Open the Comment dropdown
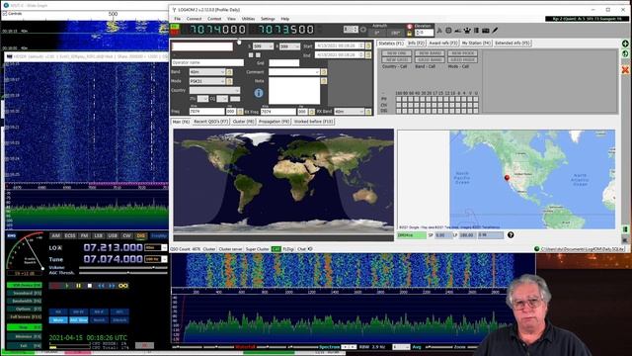632x356 pixels. pos(294,72)
